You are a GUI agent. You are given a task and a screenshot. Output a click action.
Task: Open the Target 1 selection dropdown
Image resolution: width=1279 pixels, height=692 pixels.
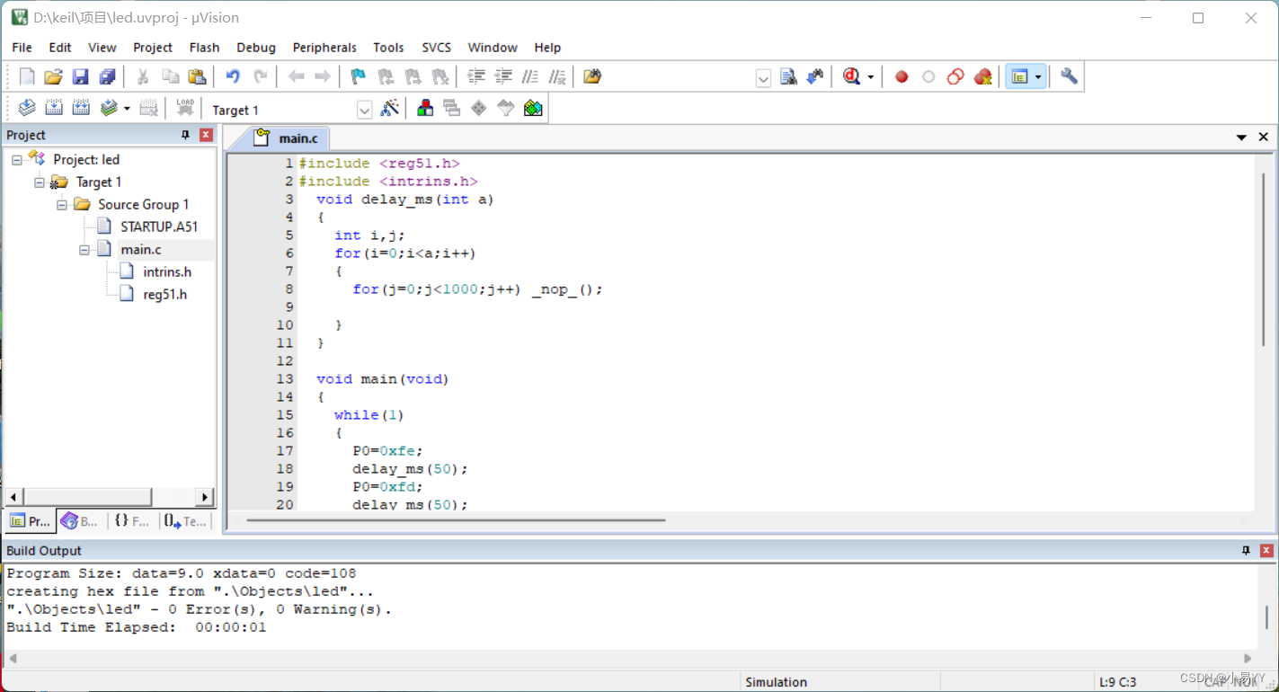coord(364,110)
